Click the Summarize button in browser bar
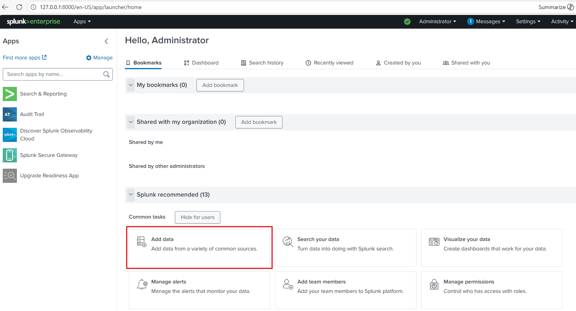 tap(556, 7)
